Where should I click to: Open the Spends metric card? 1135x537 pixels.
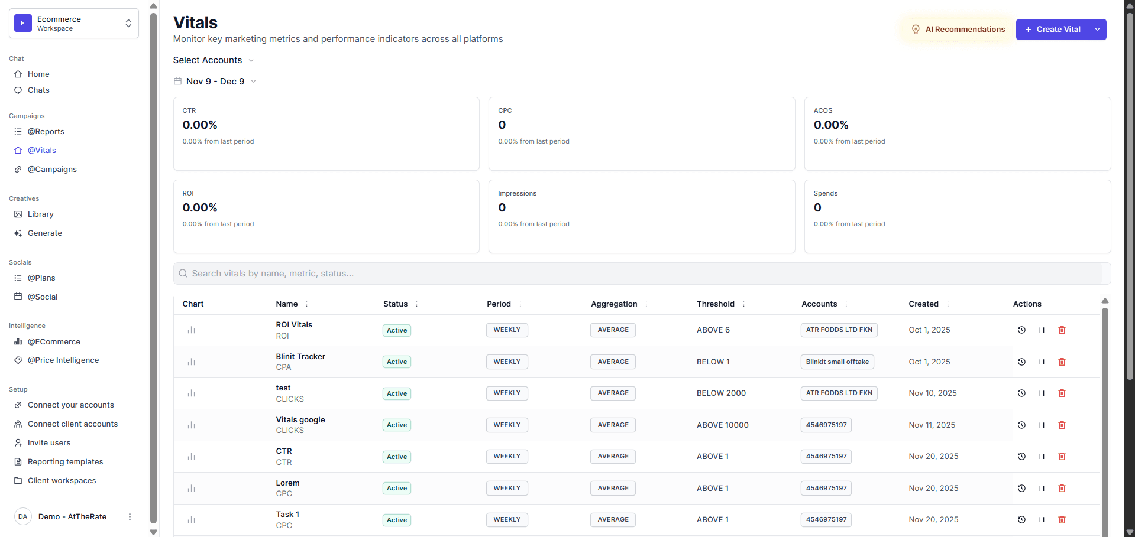point(957,217)
